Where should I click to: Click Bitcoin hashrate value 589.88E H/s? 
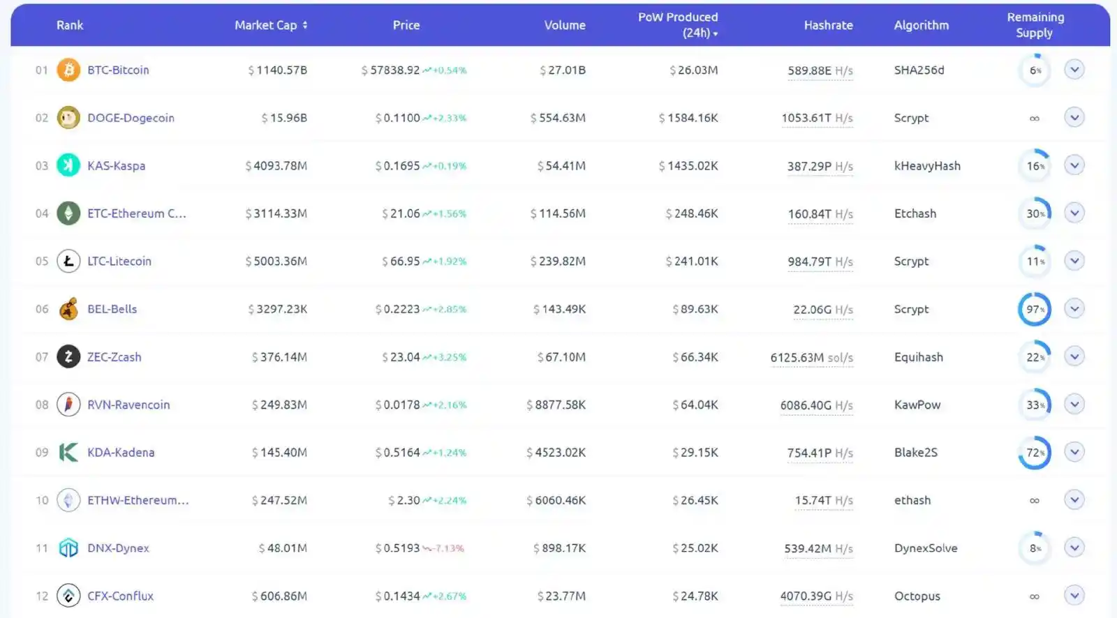[820, 70]
